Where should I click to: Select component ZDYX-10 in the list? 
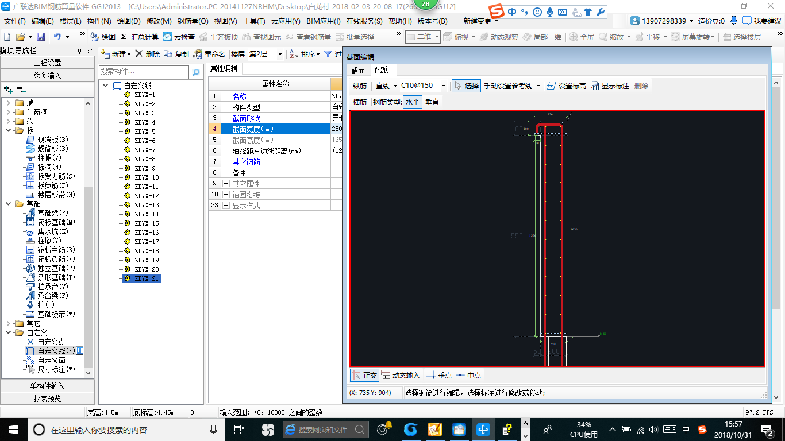click(147, 177)
